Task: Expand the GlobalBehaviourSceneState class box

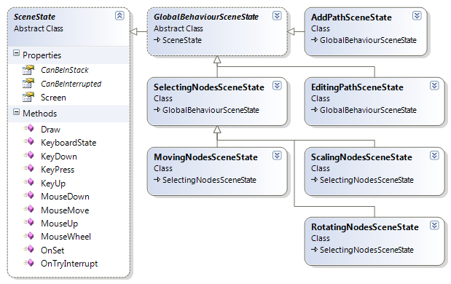Action: click(x=277, y=15)
